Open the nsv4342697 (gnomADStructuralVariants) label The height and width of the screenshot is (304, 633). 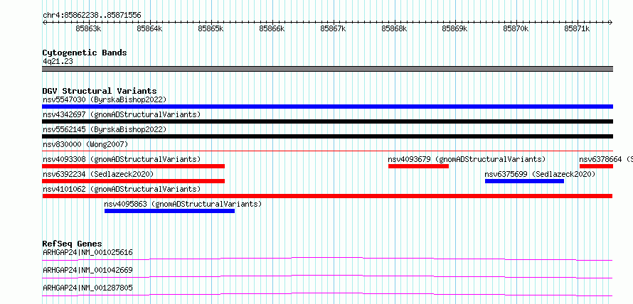122,114
